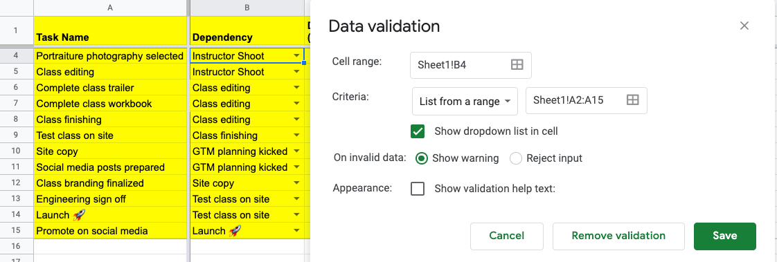The height and width of the screenshot is (262, 777).
Task: Select cell Portraiture photography selected
Action: click(110, 56)
